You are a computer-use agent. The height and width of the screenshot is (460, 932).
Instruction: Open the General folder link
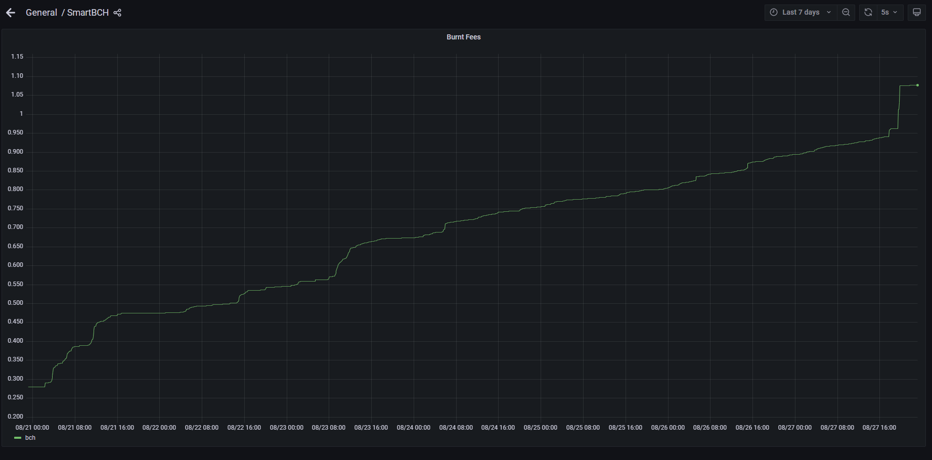[x=41, y=13]
